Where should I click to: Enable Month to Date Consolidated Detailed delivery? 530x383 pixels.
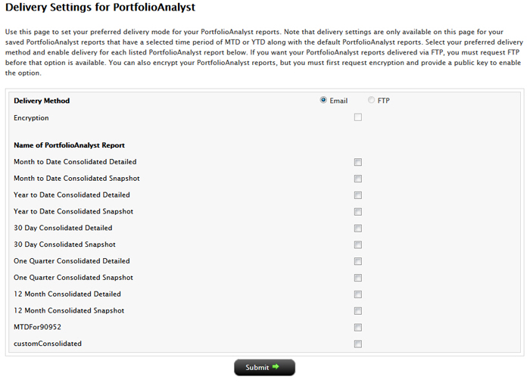[358, 162]
